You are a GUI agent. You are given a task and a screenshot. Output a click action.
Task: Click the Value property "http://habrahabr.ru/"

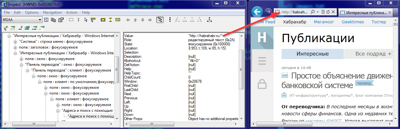point(206,35)
